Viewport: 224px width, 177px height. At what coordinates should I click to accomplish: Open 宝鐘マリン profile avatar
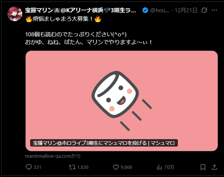coord(15,14)
